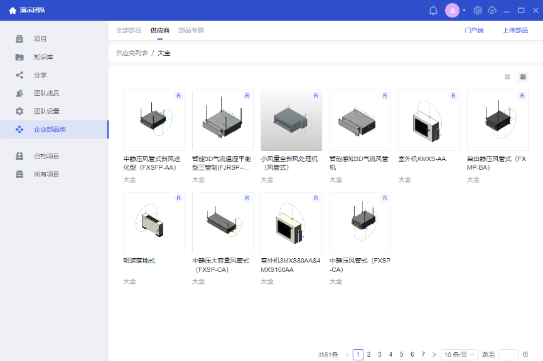Click the 知识库 folder icon
Image resolution: width=543 pixels, height=361 pixels.
19,57
